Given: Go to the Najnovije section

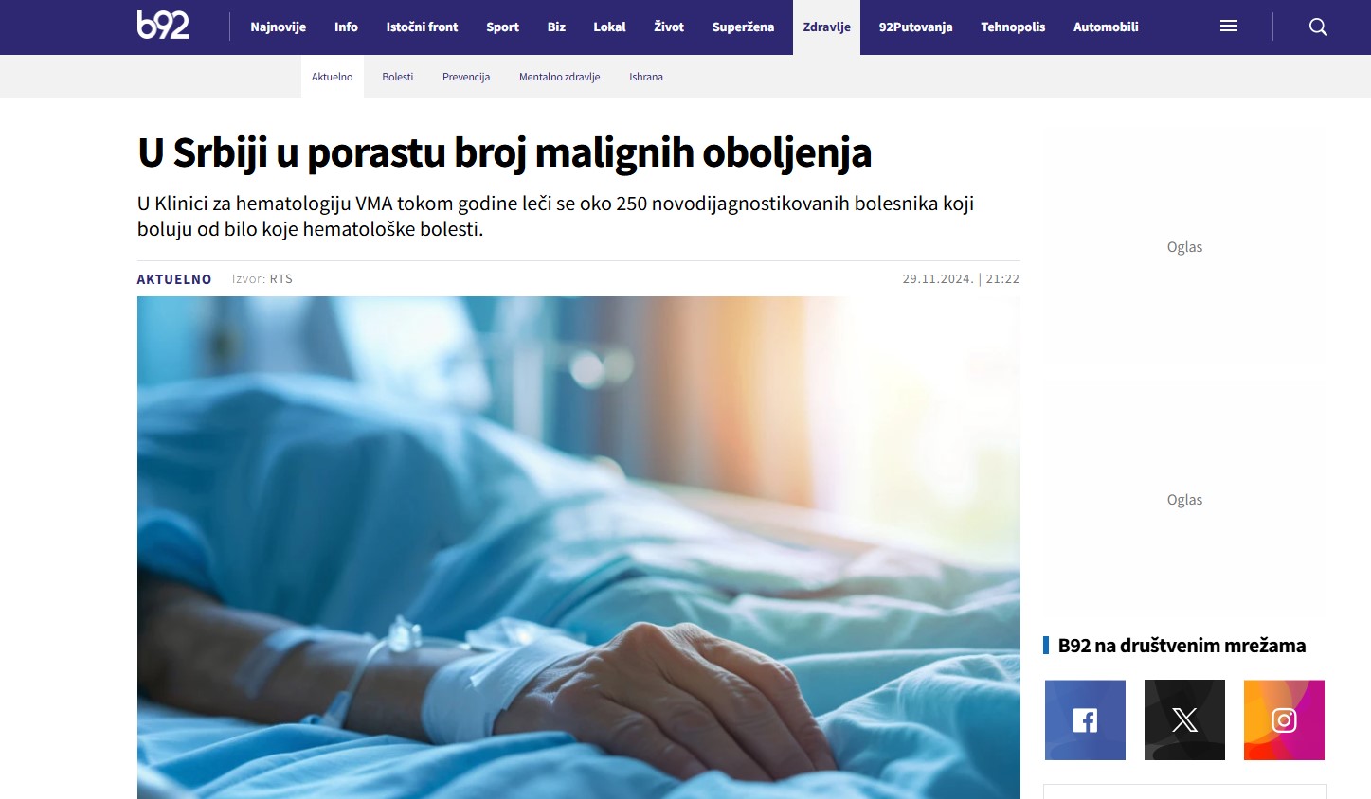Looking at the screenshot, I should [278, 27].
